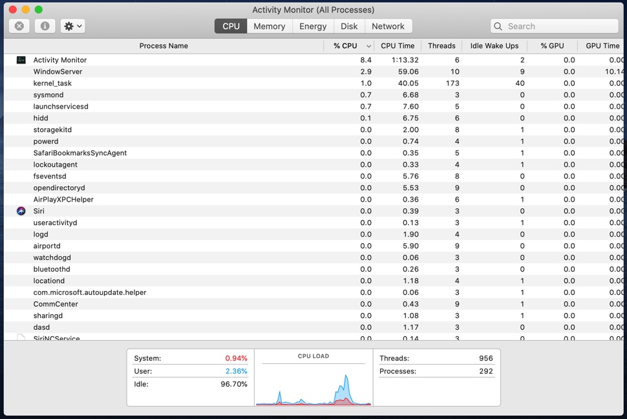Select the storagekitd process

point(313,130)
